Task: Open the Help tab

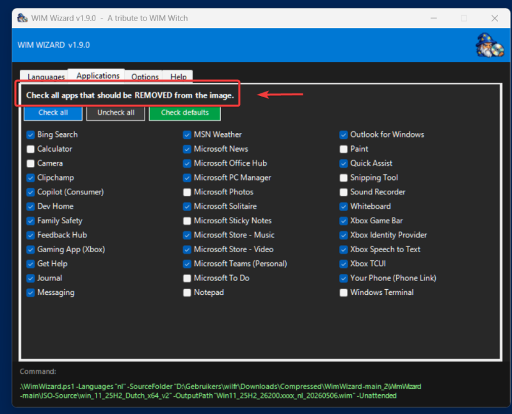Action: coord(179,77)
